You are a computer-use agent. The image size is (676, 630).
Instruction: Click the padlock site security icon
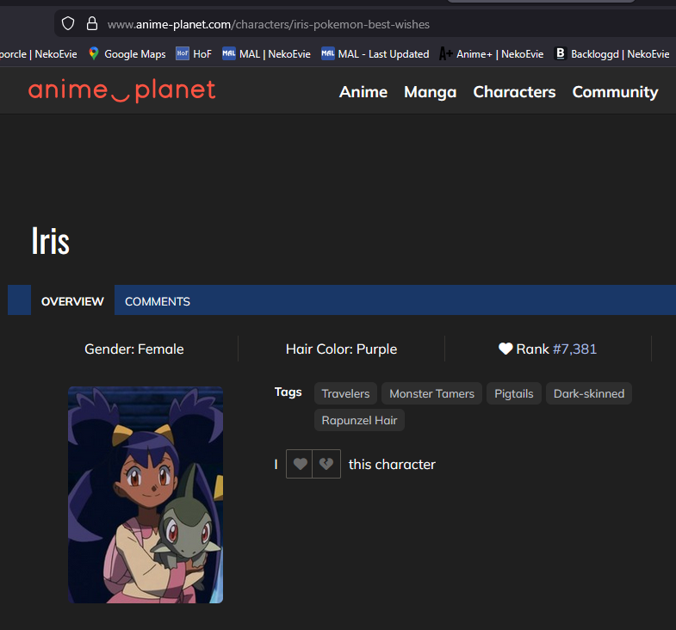[92, 23]
